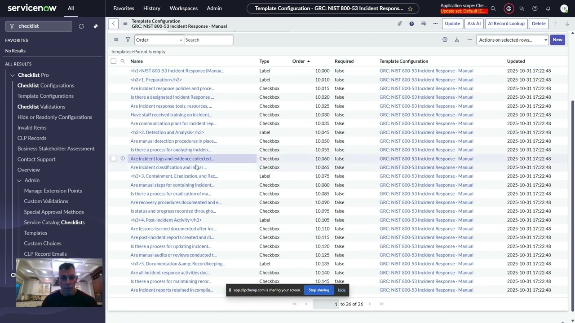
Task: Refresh the filter navigator results
Action: pos(81,26)
